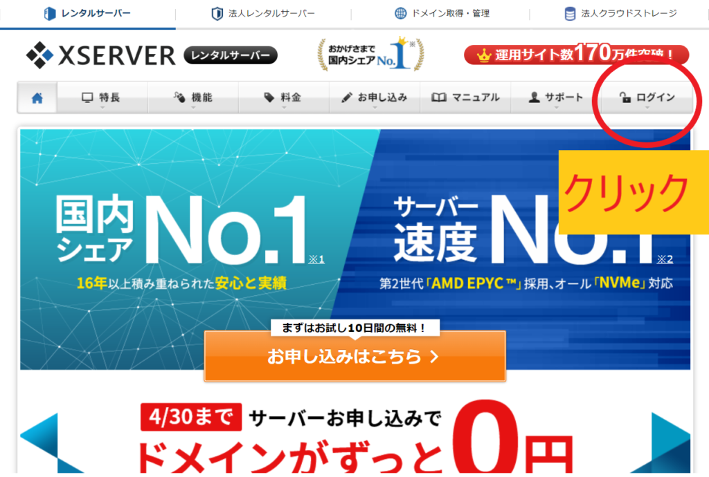Switch to ドメイン取得・管理 tab
The width and height of the screenshot is (709, 477).
click(x=441, y=14)
